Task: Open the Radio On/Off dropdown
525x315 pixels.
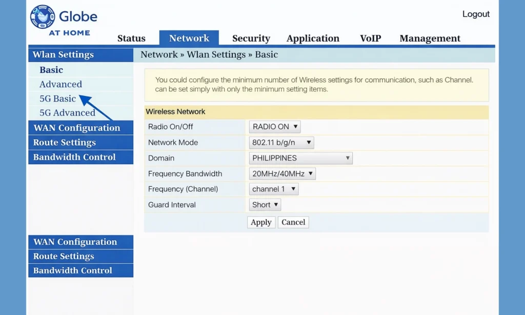Action: [x=275, y=127]
